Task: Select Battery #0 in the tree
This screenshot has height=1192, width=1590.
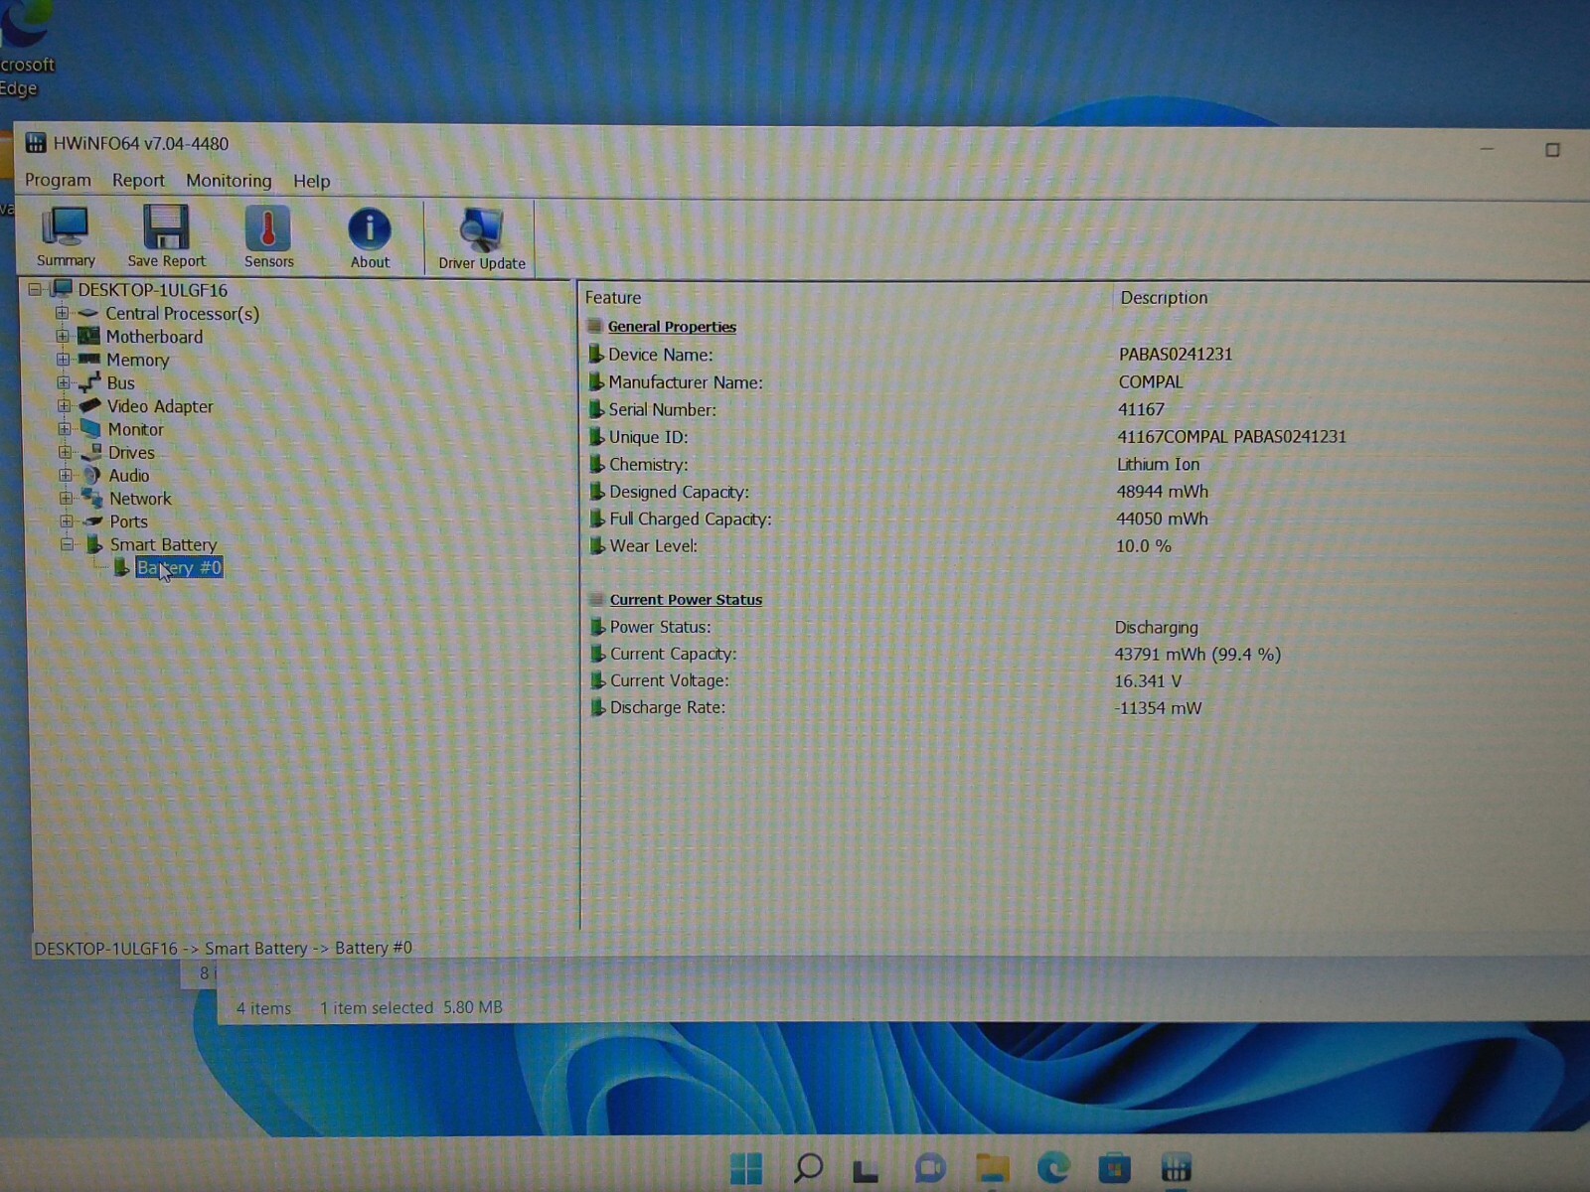Action: (x=179, y=568)
